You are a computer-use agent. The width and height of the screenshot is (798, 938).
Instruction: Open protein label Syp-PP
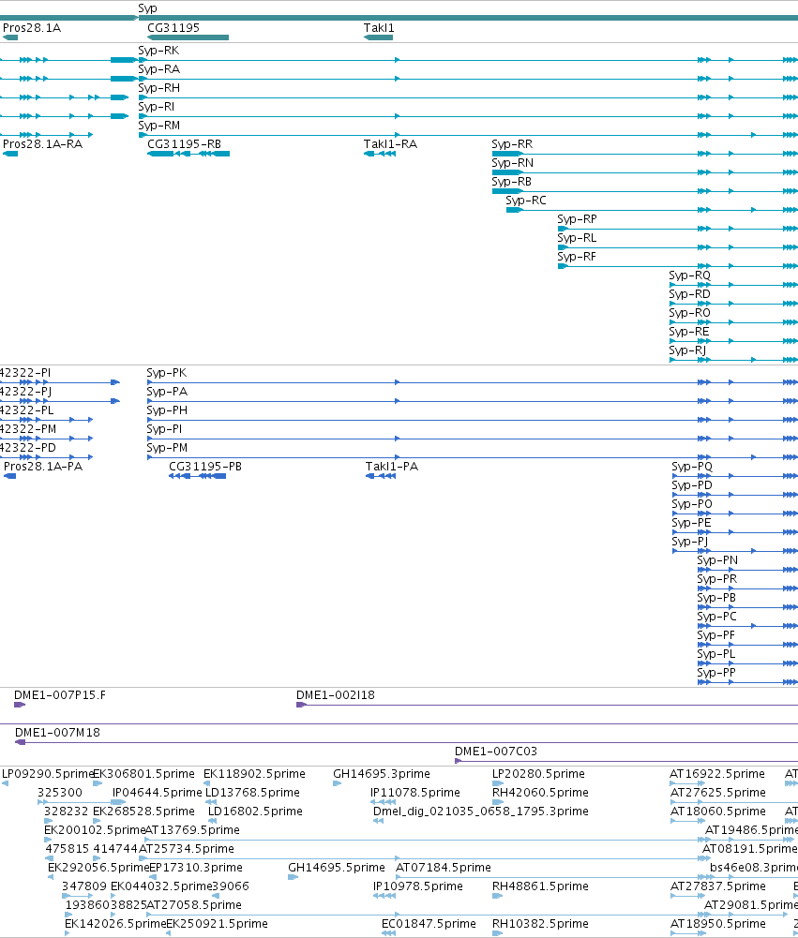(x=716, y=673)
